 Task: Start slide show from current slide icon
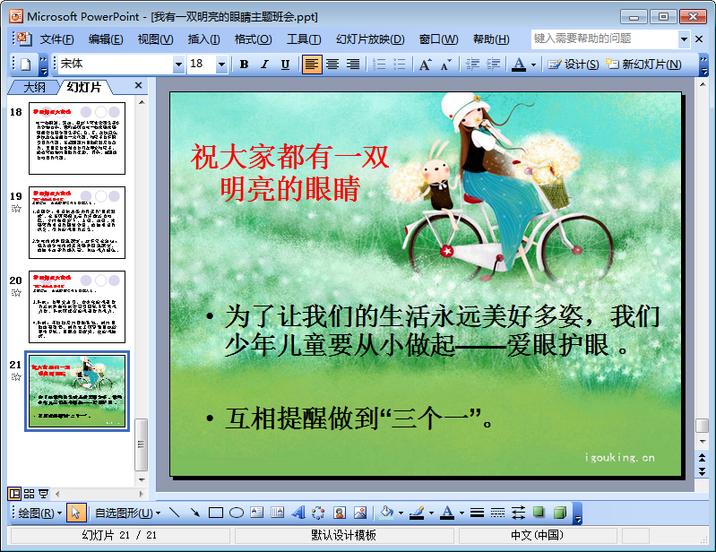click(43, 494)
